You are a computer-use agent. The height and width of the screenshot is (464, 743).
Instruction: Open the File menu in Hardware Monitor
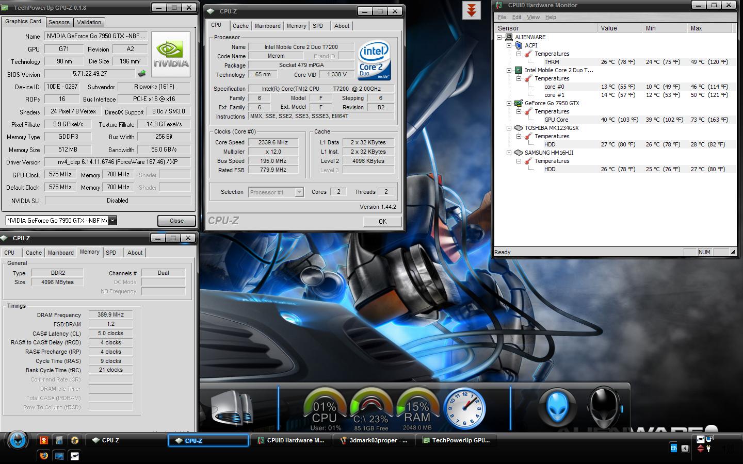click(502, 17)
